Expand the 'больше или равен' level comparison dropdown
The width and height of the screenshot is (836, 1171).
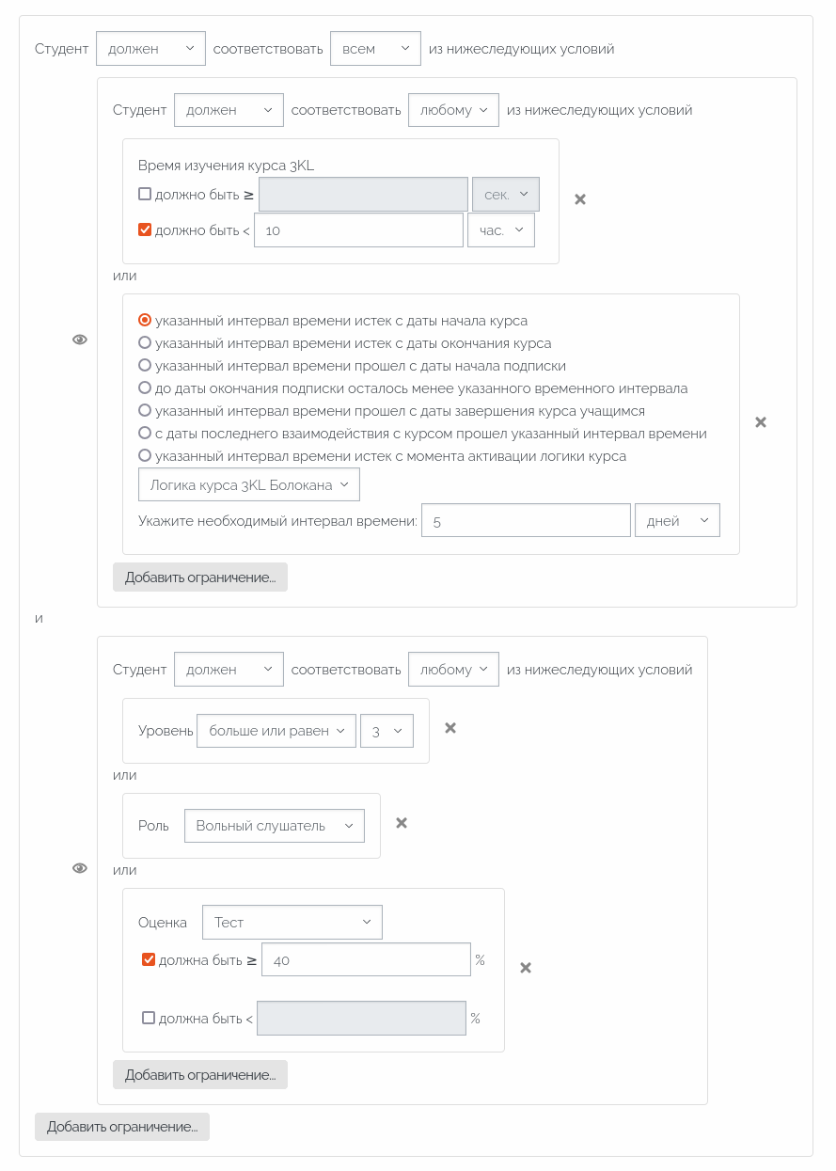tap(276, 731)
